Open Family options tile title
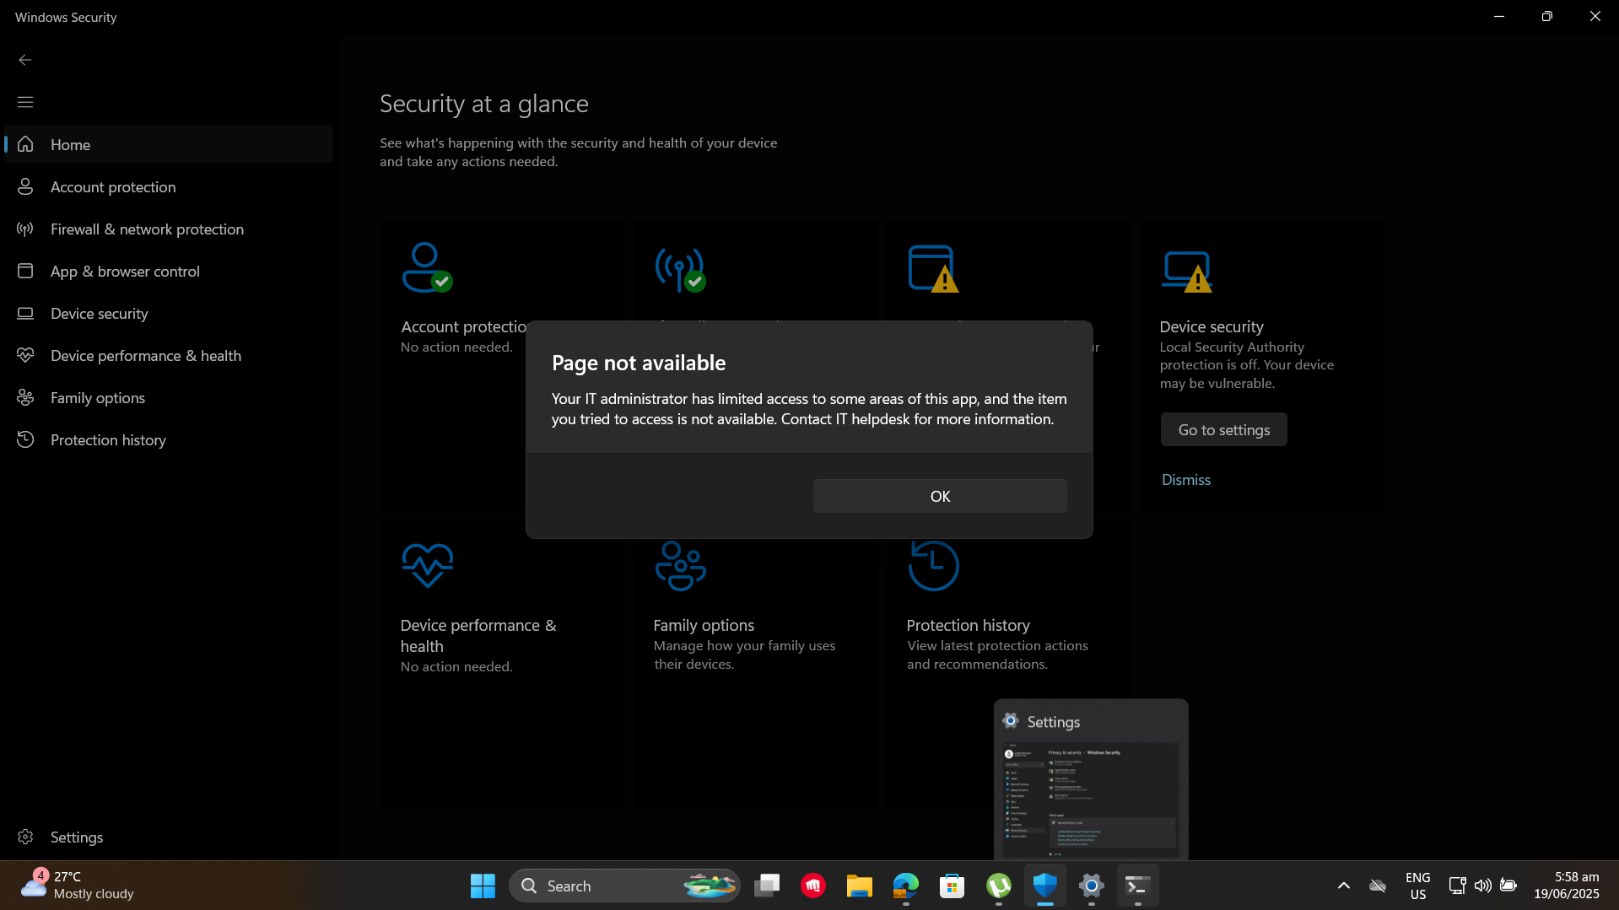 (x=704, y=625)
